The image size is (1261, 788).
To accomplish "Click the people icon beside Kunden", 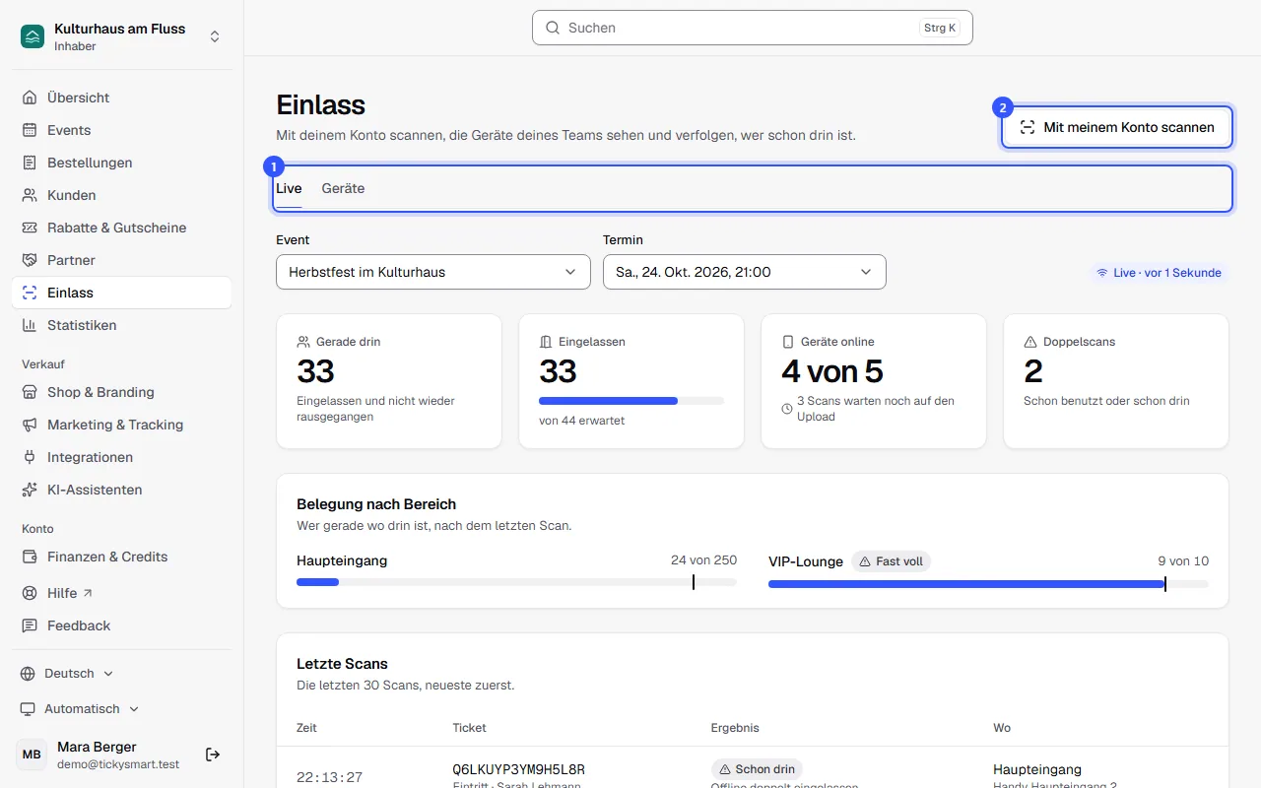I will (30, 195).
